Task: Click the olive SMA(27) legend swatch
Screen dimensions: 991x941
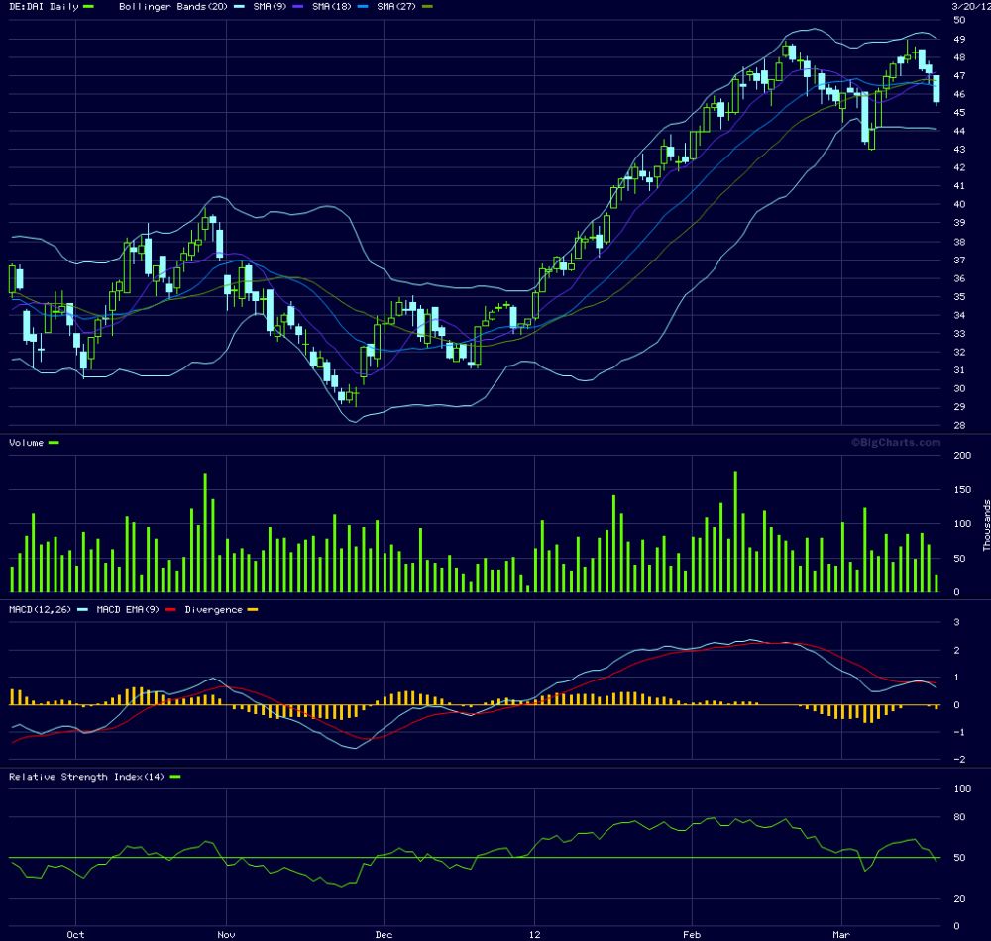Action: (428, 7)
